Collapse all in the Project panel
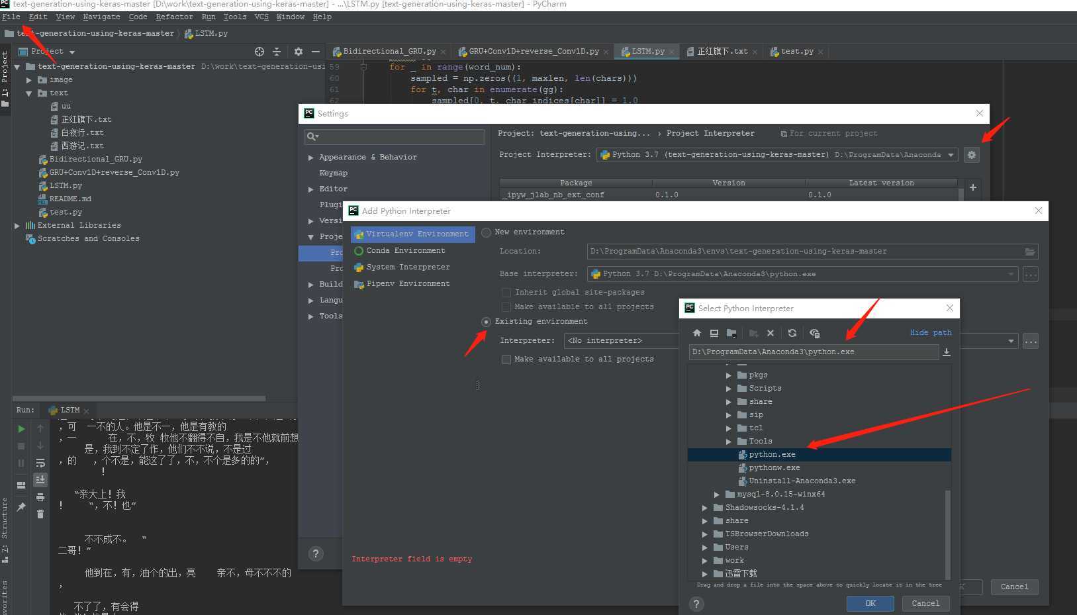This screenshot has height=615, width=1077. coord(277,52)
